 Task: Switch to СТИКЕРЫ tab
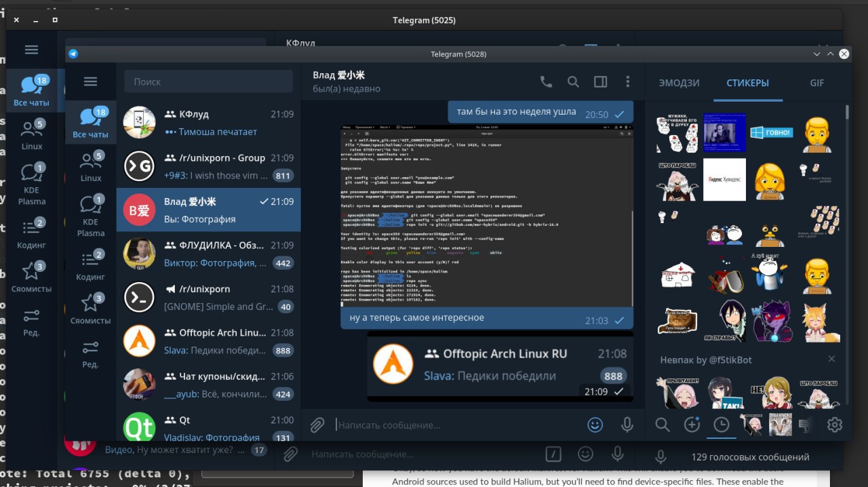[748, 83]
